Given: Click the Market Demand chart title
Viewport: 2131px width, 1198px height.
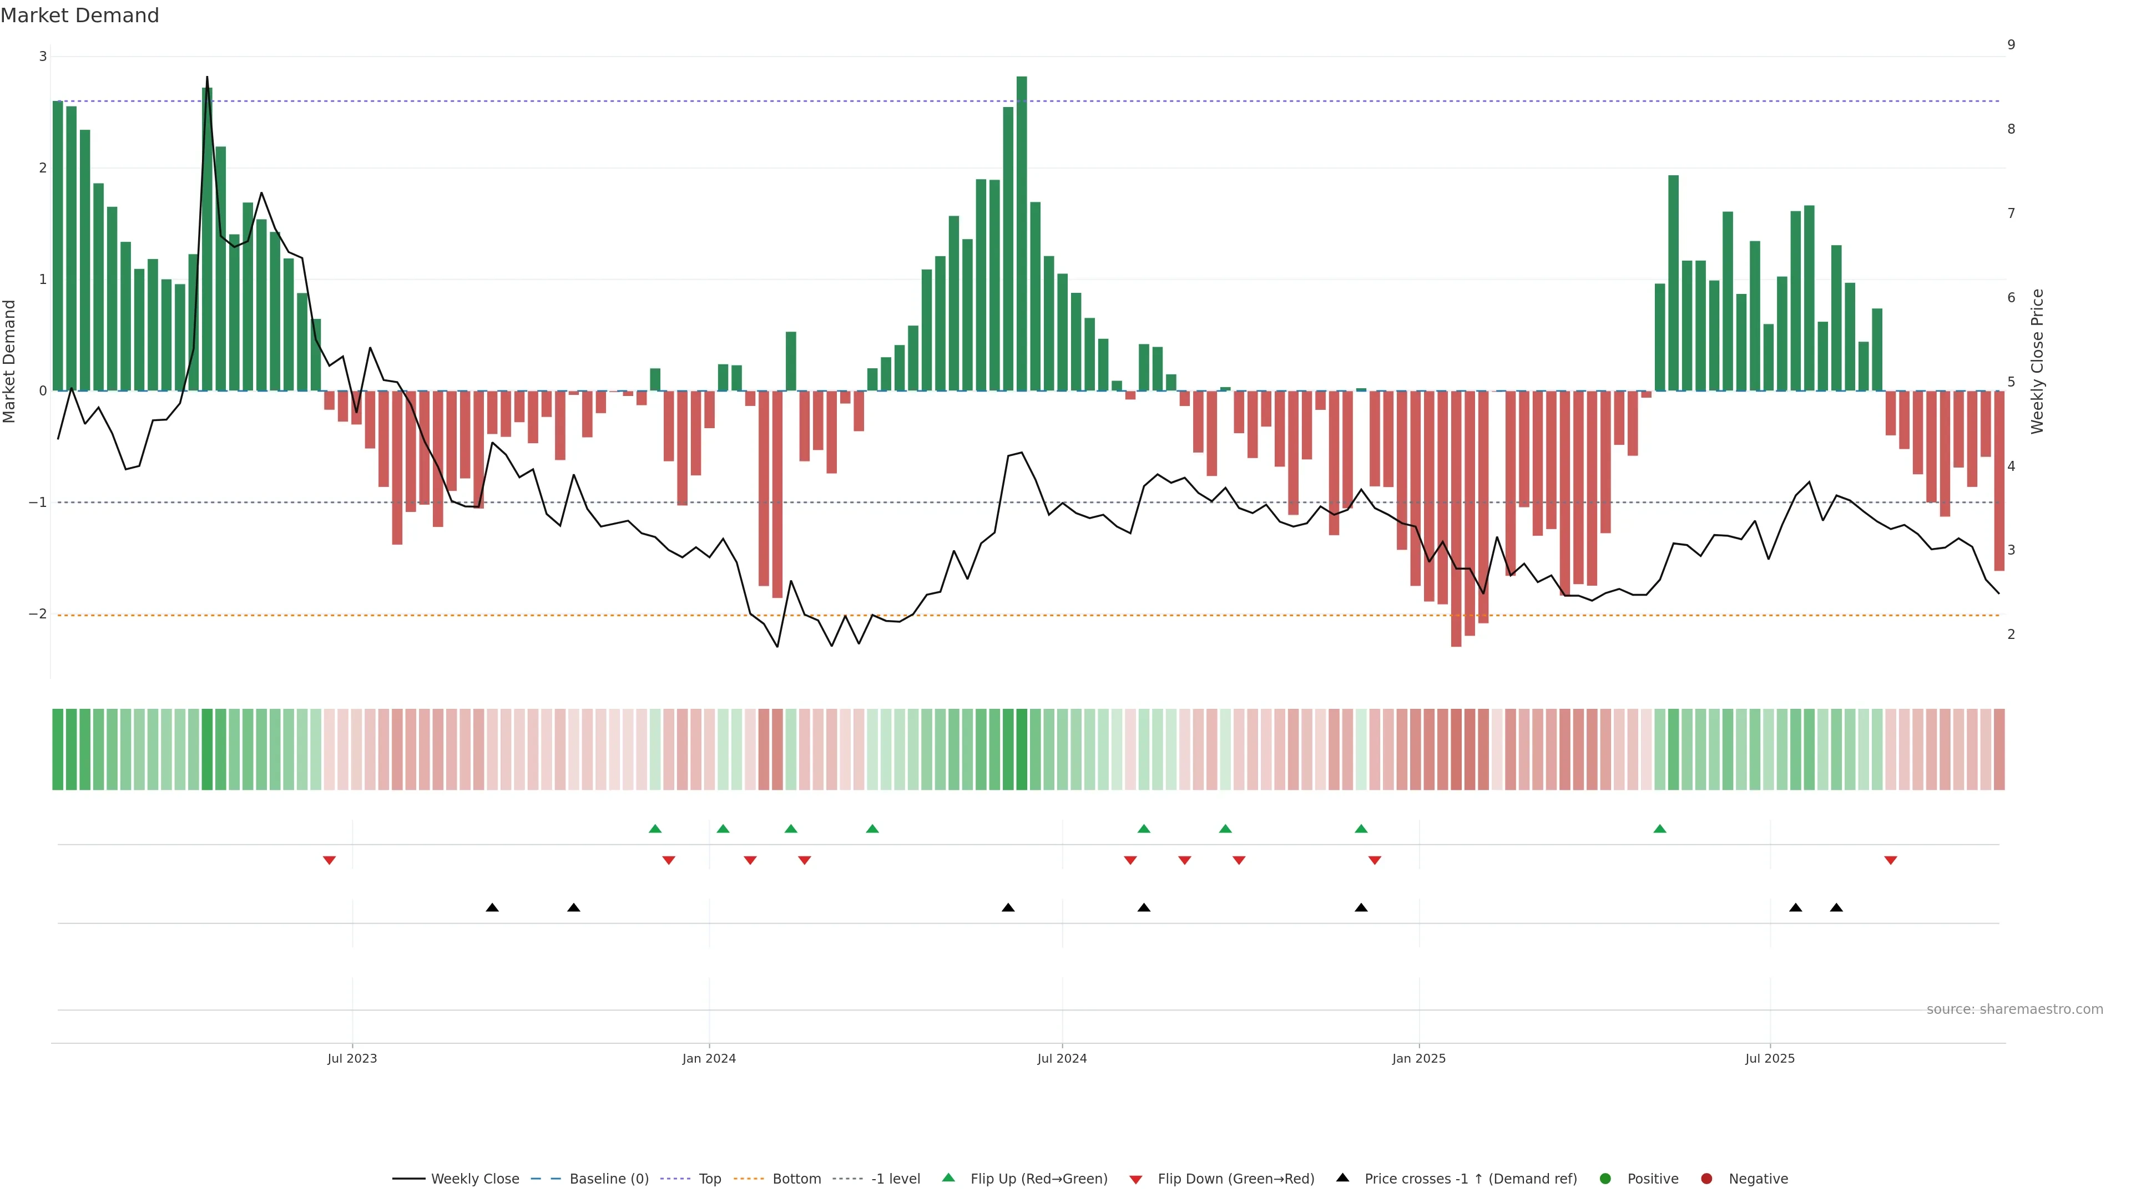Looking at the screenshot, I should 79,16.
